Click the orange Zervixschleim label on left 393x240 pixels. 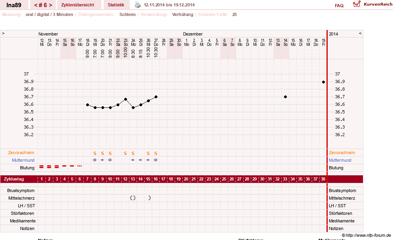click(21, 153)
